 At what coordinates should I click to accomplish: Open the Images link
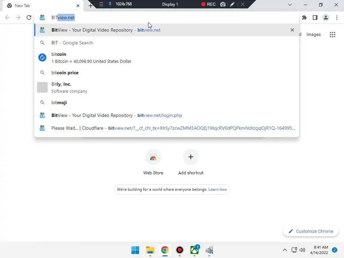(x=313, y=35)
